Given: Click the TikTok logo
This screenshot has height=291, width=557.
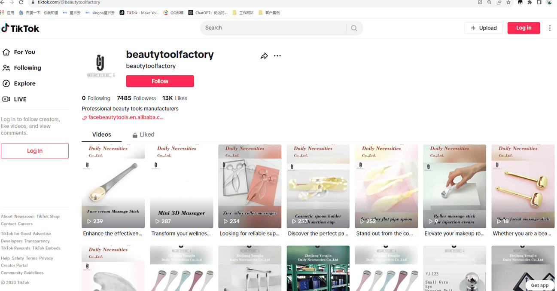Looking at the screenshot, I should tap(20, 28).
